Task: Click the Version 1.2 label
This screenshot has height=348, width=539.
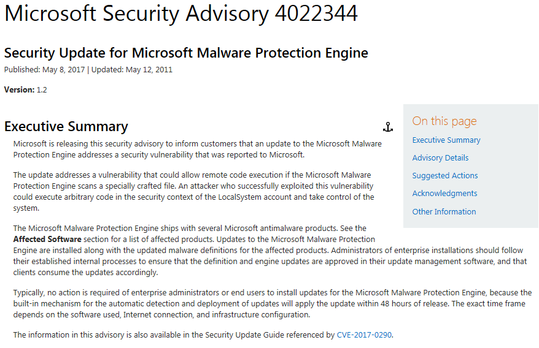Action: pyautogui.click(x=26, y=89)
